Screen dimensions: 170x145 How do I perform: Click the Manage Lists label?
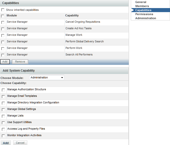(x=15, y=115)
